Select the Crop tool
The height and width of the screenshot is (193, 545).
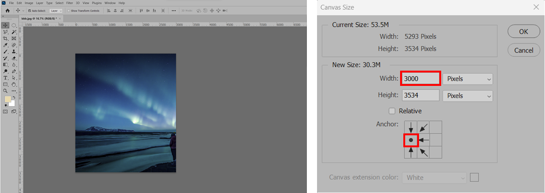5,38
